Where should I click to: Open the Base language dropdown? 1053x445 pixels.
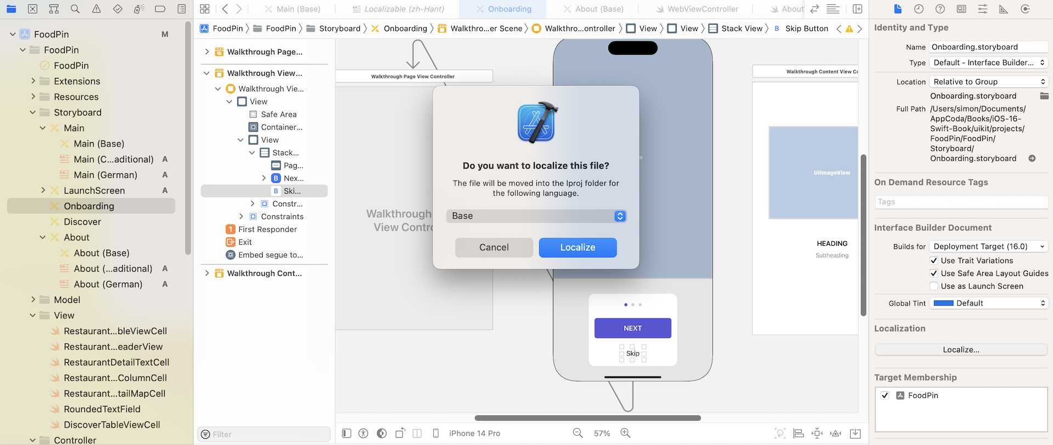click(536, 216)
